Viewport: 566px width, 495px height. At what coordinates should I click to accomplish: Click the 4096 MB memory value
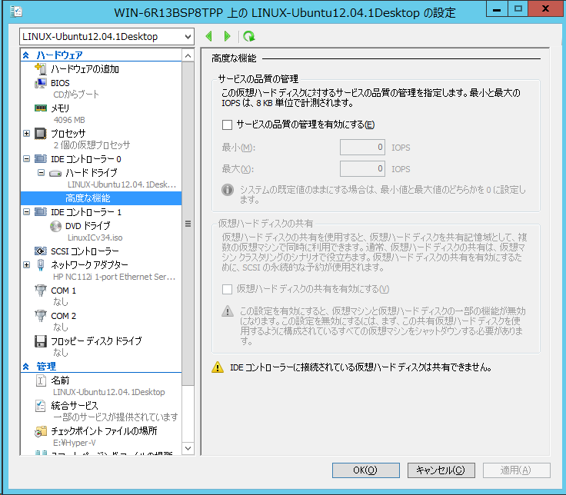(69, 120)
